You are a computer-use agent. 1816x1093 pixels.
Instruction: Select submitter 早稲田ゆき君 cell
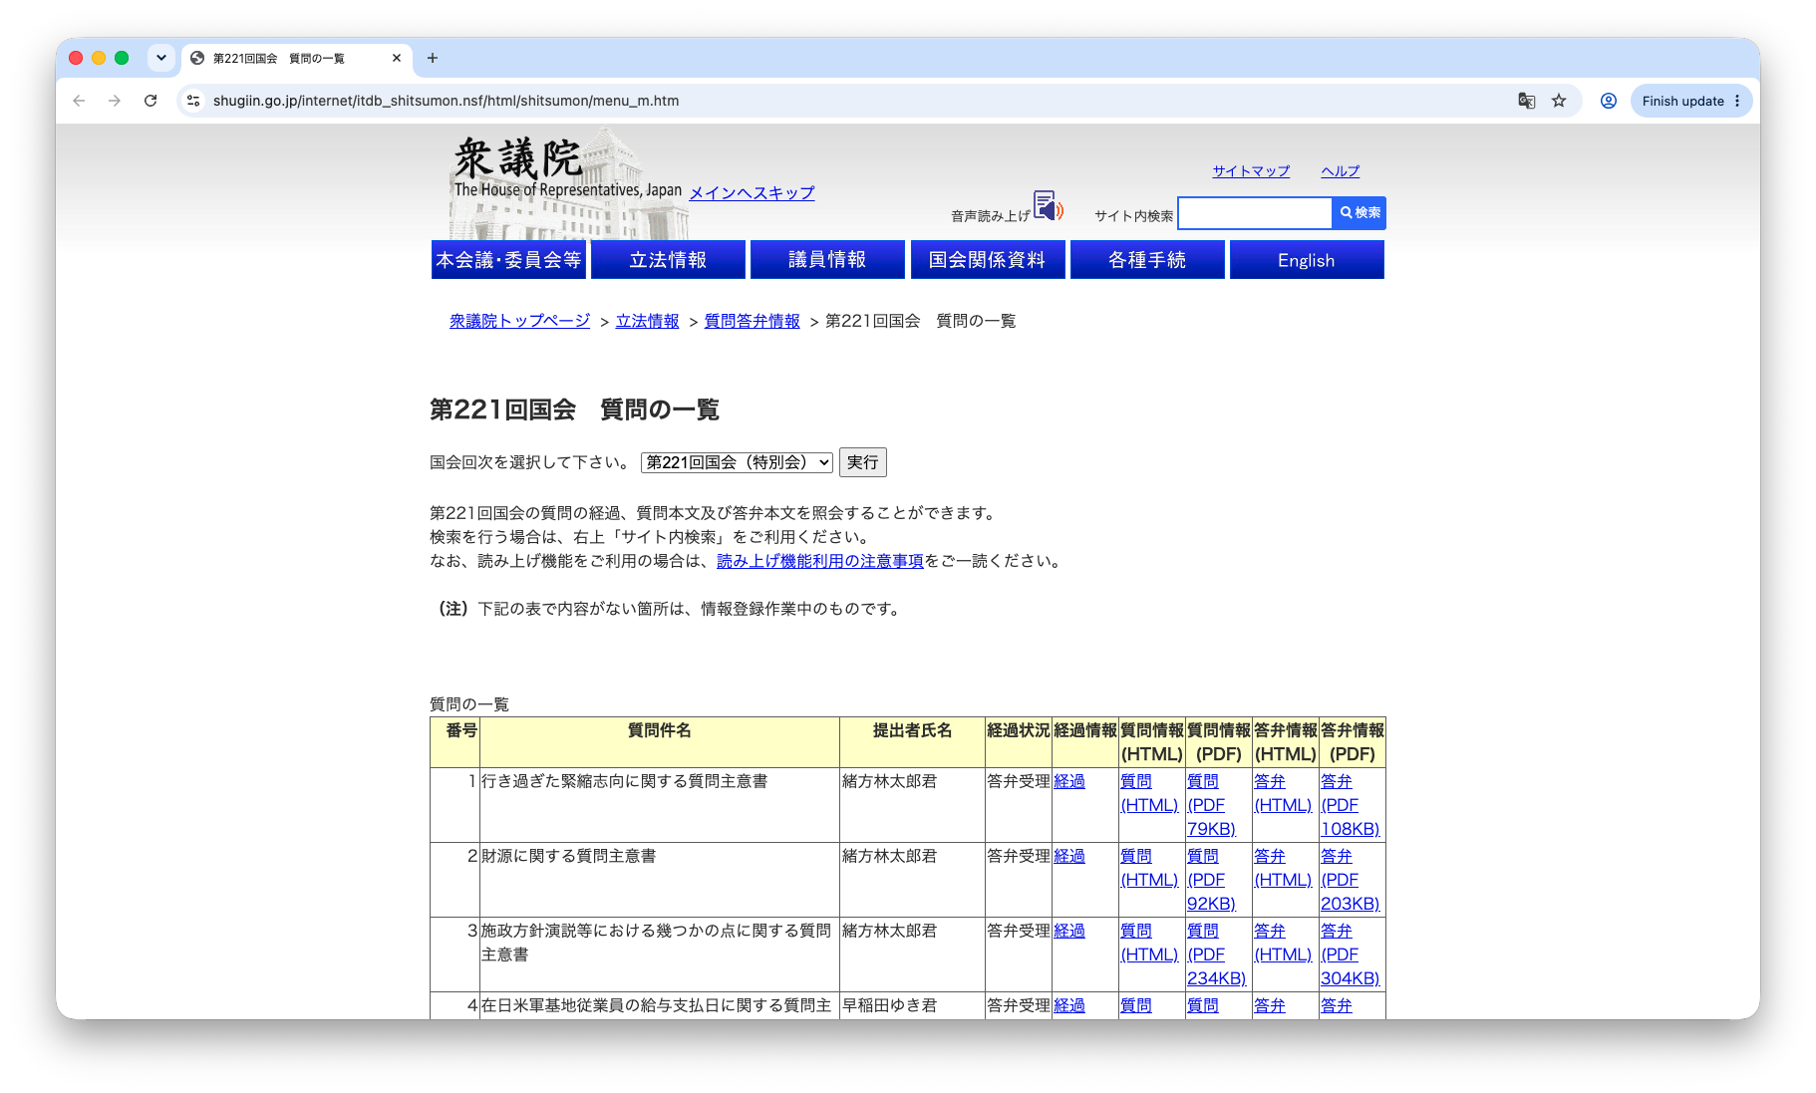click(912, 1005)
